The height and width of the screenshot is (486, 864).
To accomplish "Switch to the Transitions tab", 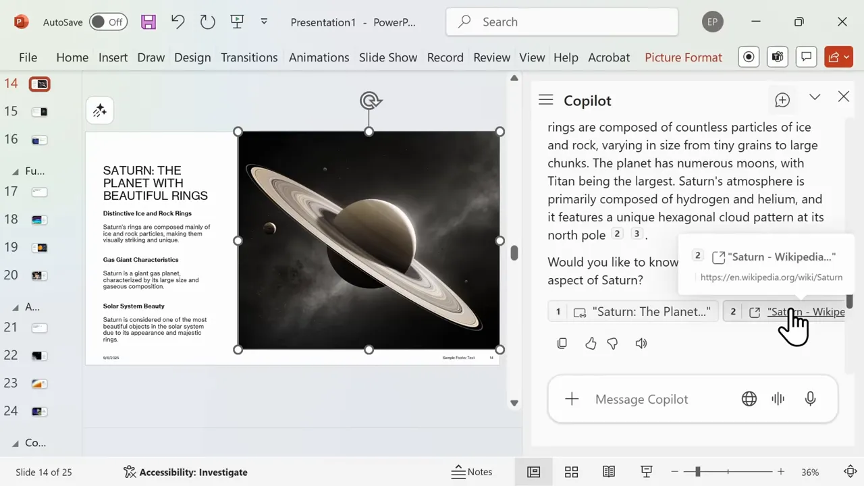I will 249,57.
